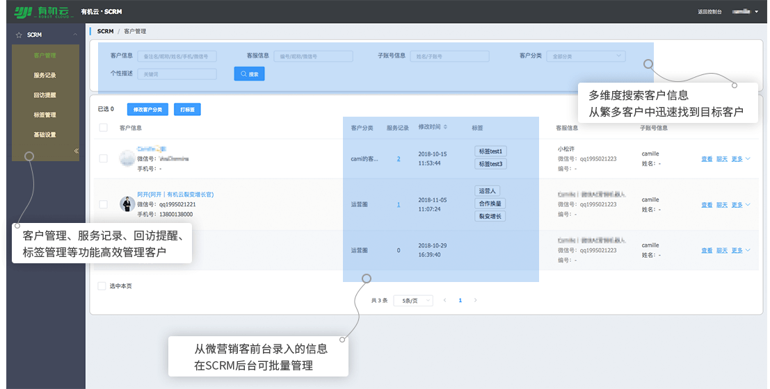770x389 pixels.
Task: Open 回访提醒 in the sidebar menu
Action: [x=45, y=94]
